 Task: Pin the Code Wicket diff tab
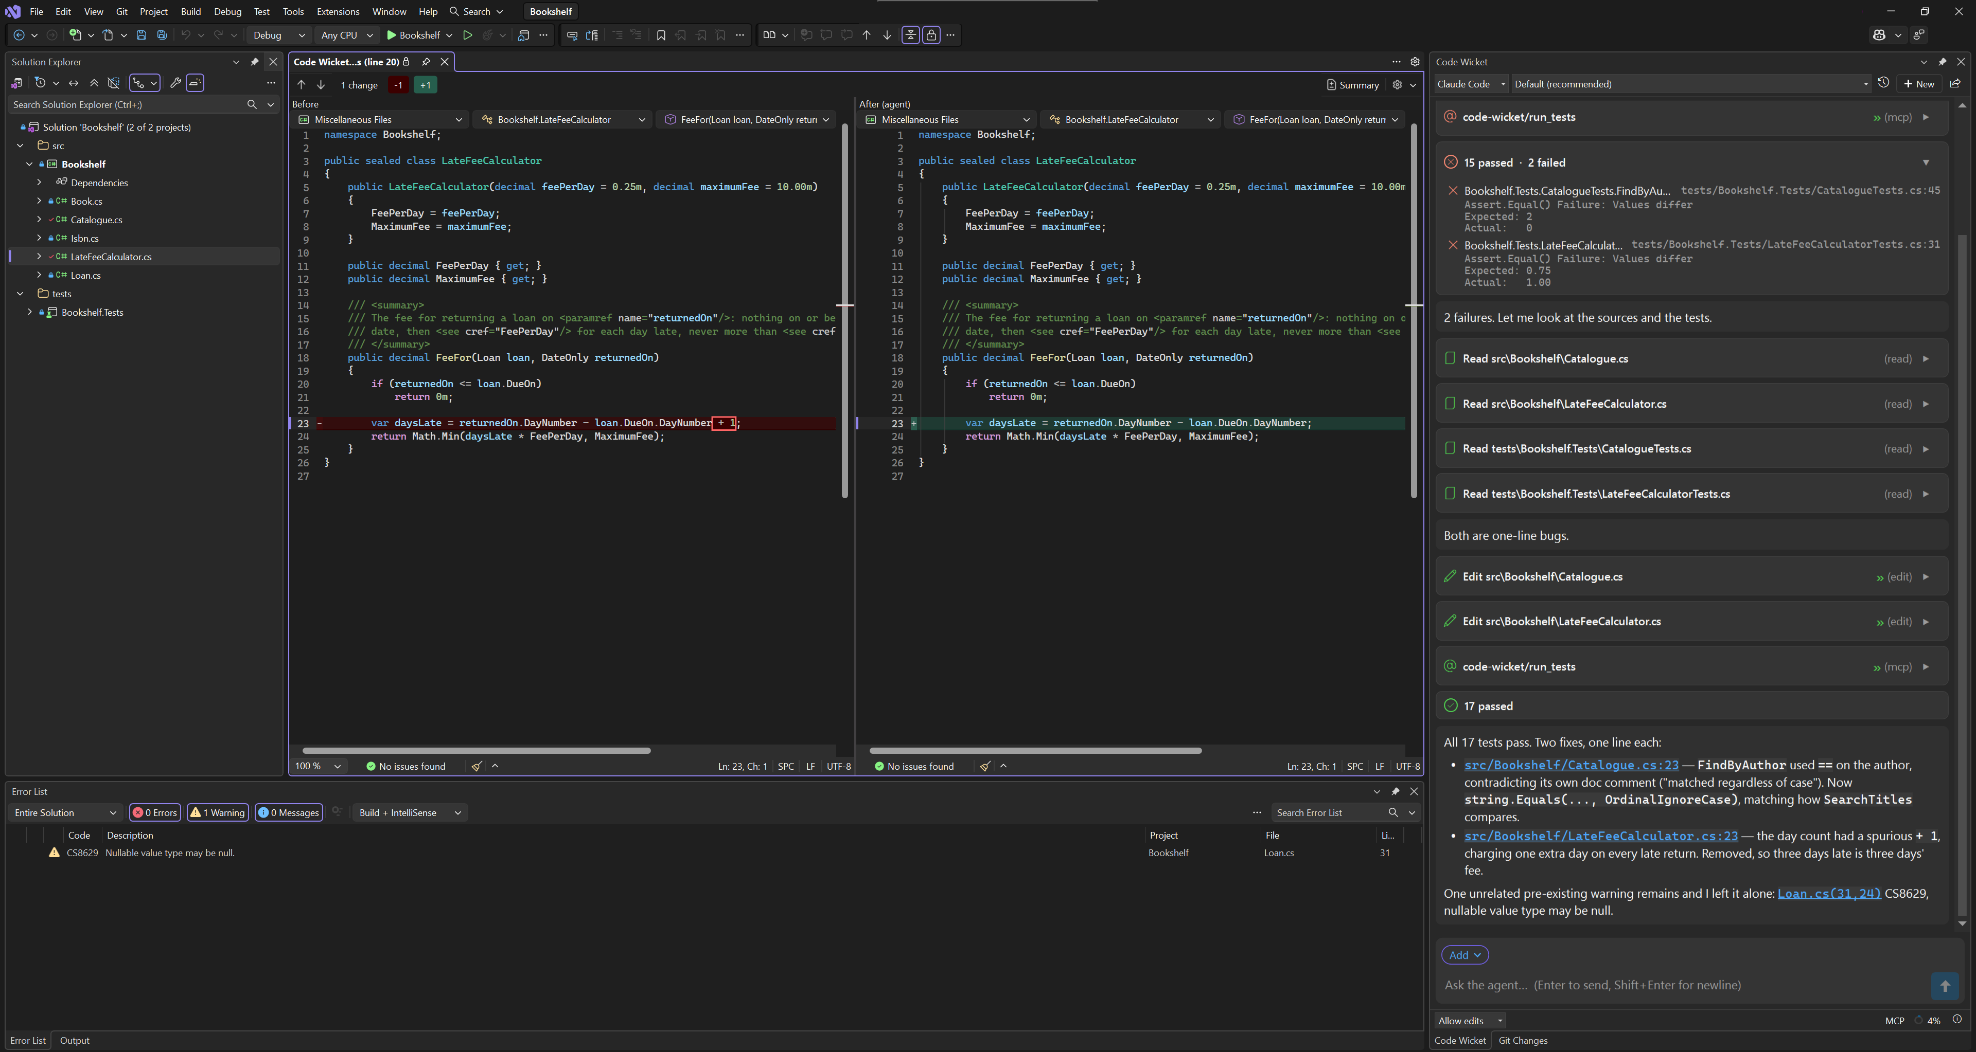point(426,62)
